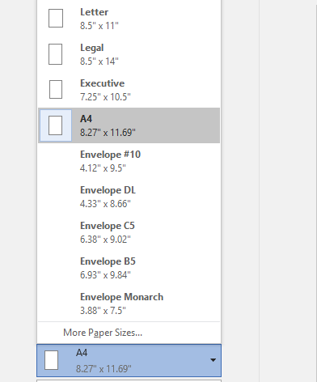Click the highlighted A4 page icon in the list
Screen dimensions: 317x382
[x=56, y=125]
